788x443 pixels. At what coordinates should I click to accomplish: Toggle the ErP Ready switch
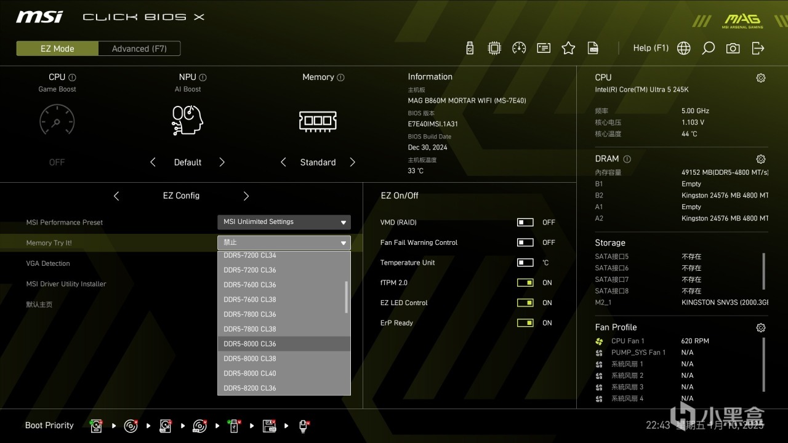click(x=525, y=323)
